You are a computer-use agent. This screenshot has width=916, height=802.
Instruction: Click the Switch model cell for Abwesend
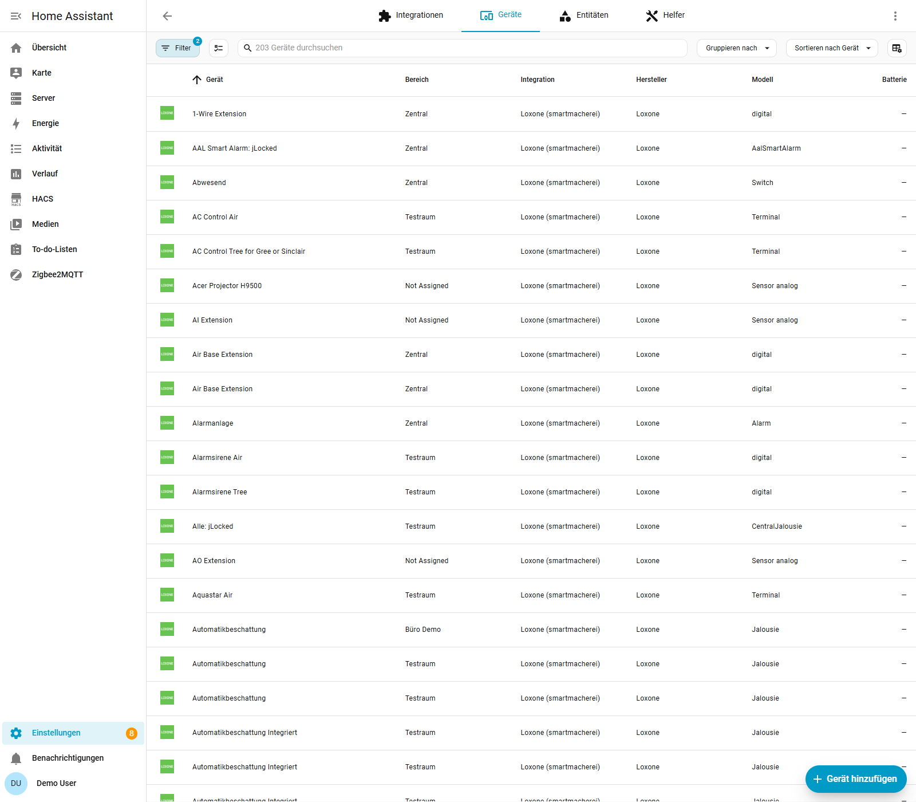point(763,183)
